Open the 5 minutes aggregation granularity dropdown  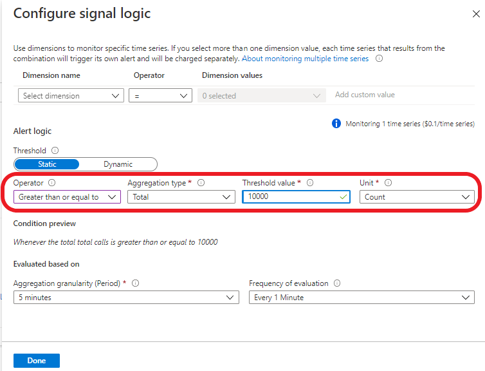pos(126,298)
